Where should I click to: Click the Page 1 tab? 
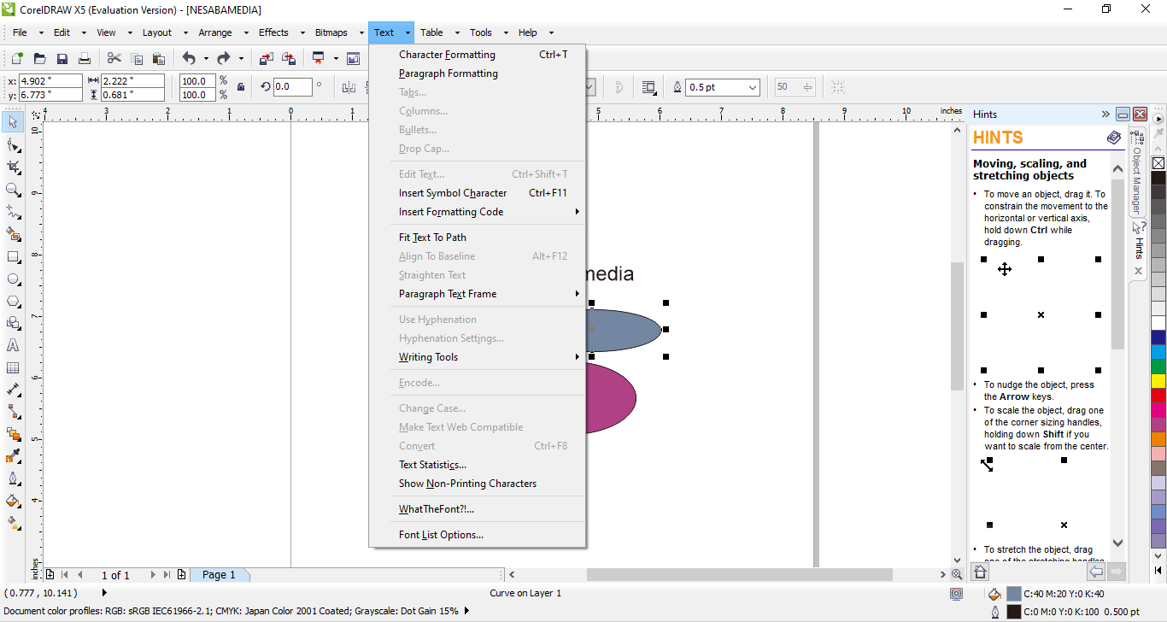219,575
